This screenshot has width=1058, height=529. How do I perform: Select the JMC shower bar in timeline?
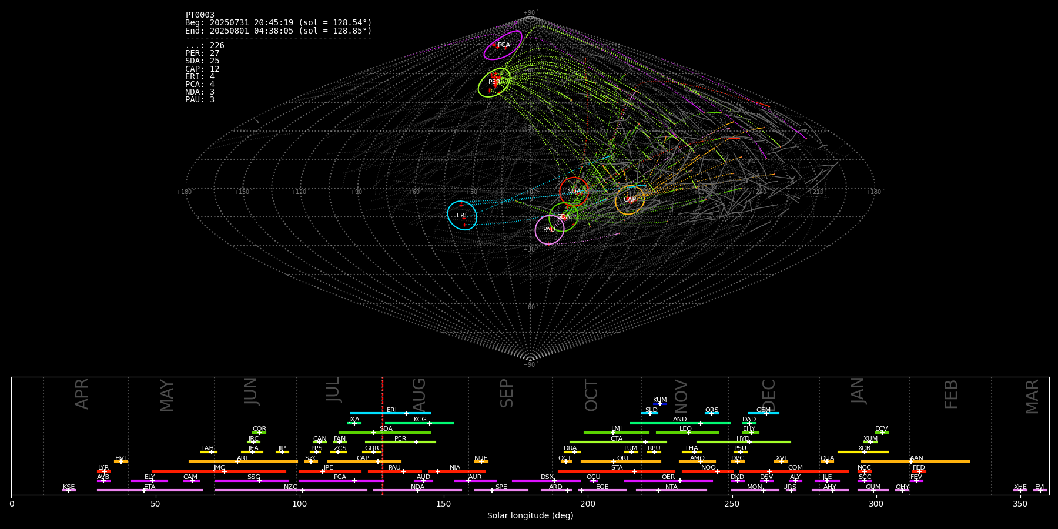click(219, 471)
